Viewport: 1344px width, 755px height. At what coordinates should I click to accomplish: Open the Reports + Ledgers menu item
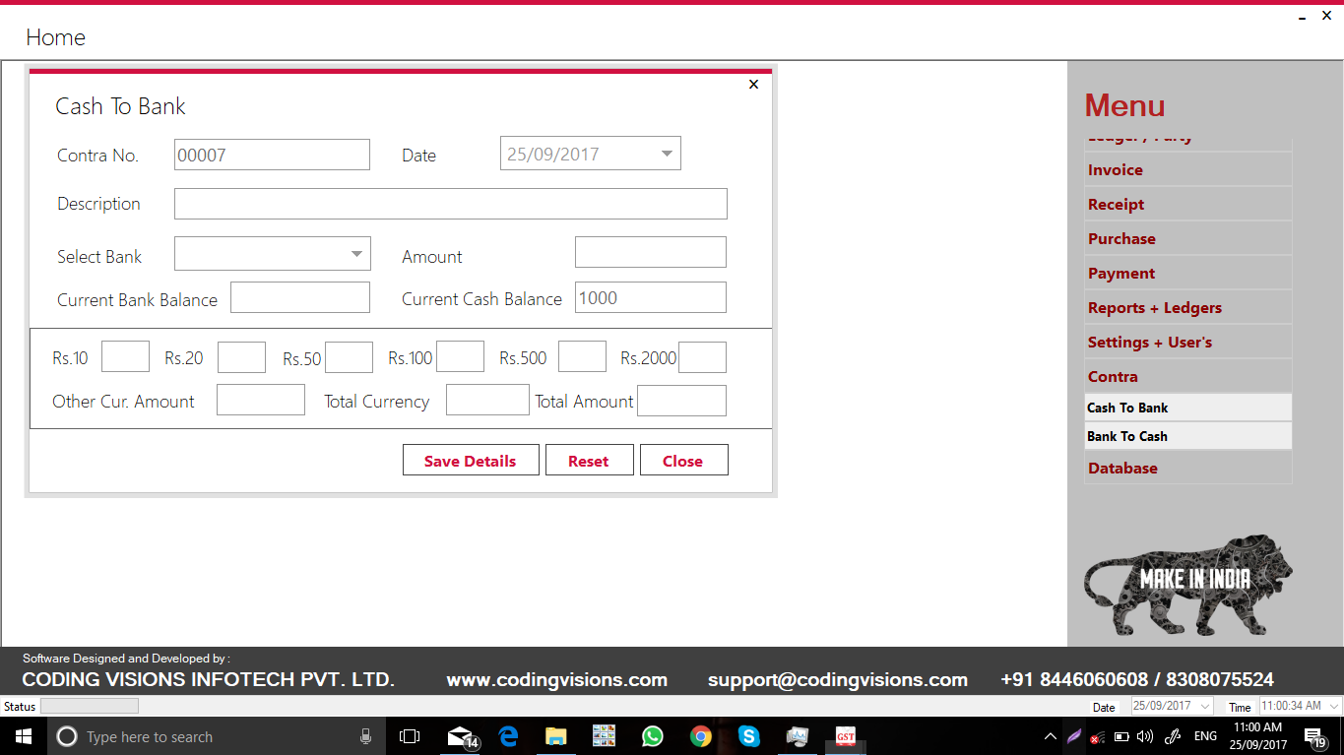[1187, 307]
